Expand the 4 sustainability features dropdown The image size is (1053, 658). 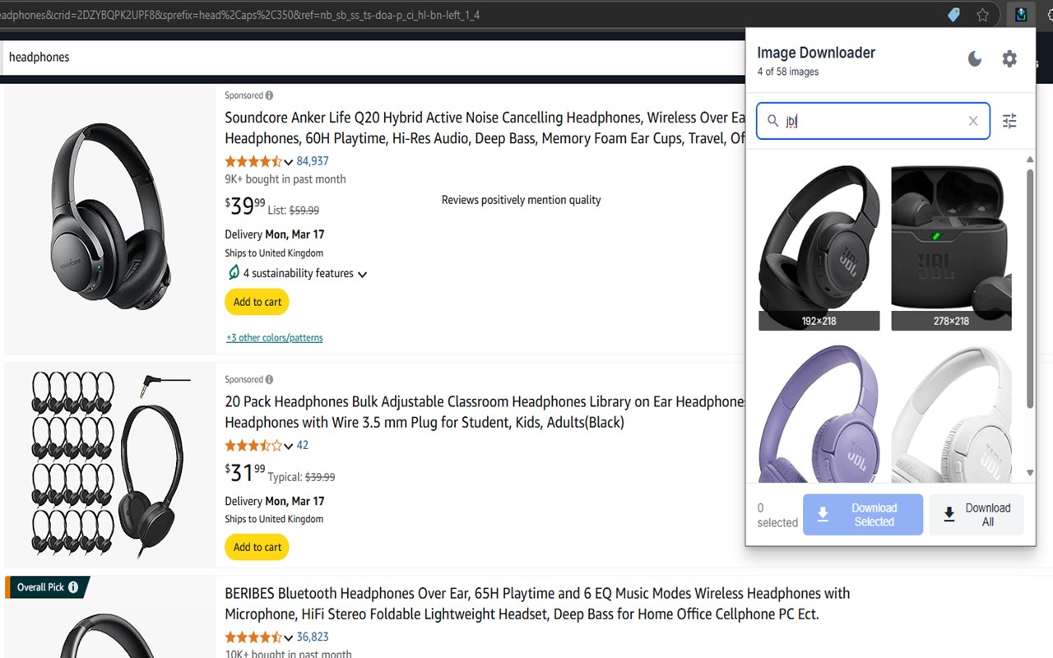[x=362, y=274]
